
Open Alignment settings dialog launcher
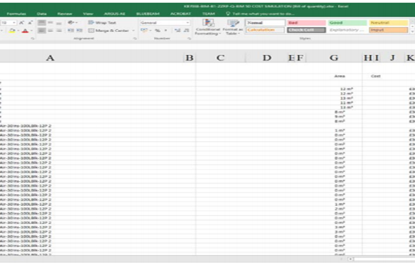(x=135, y=39)
